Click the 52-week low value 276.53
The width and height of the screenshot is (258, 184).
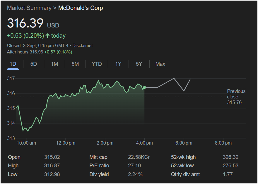(230, 165)
